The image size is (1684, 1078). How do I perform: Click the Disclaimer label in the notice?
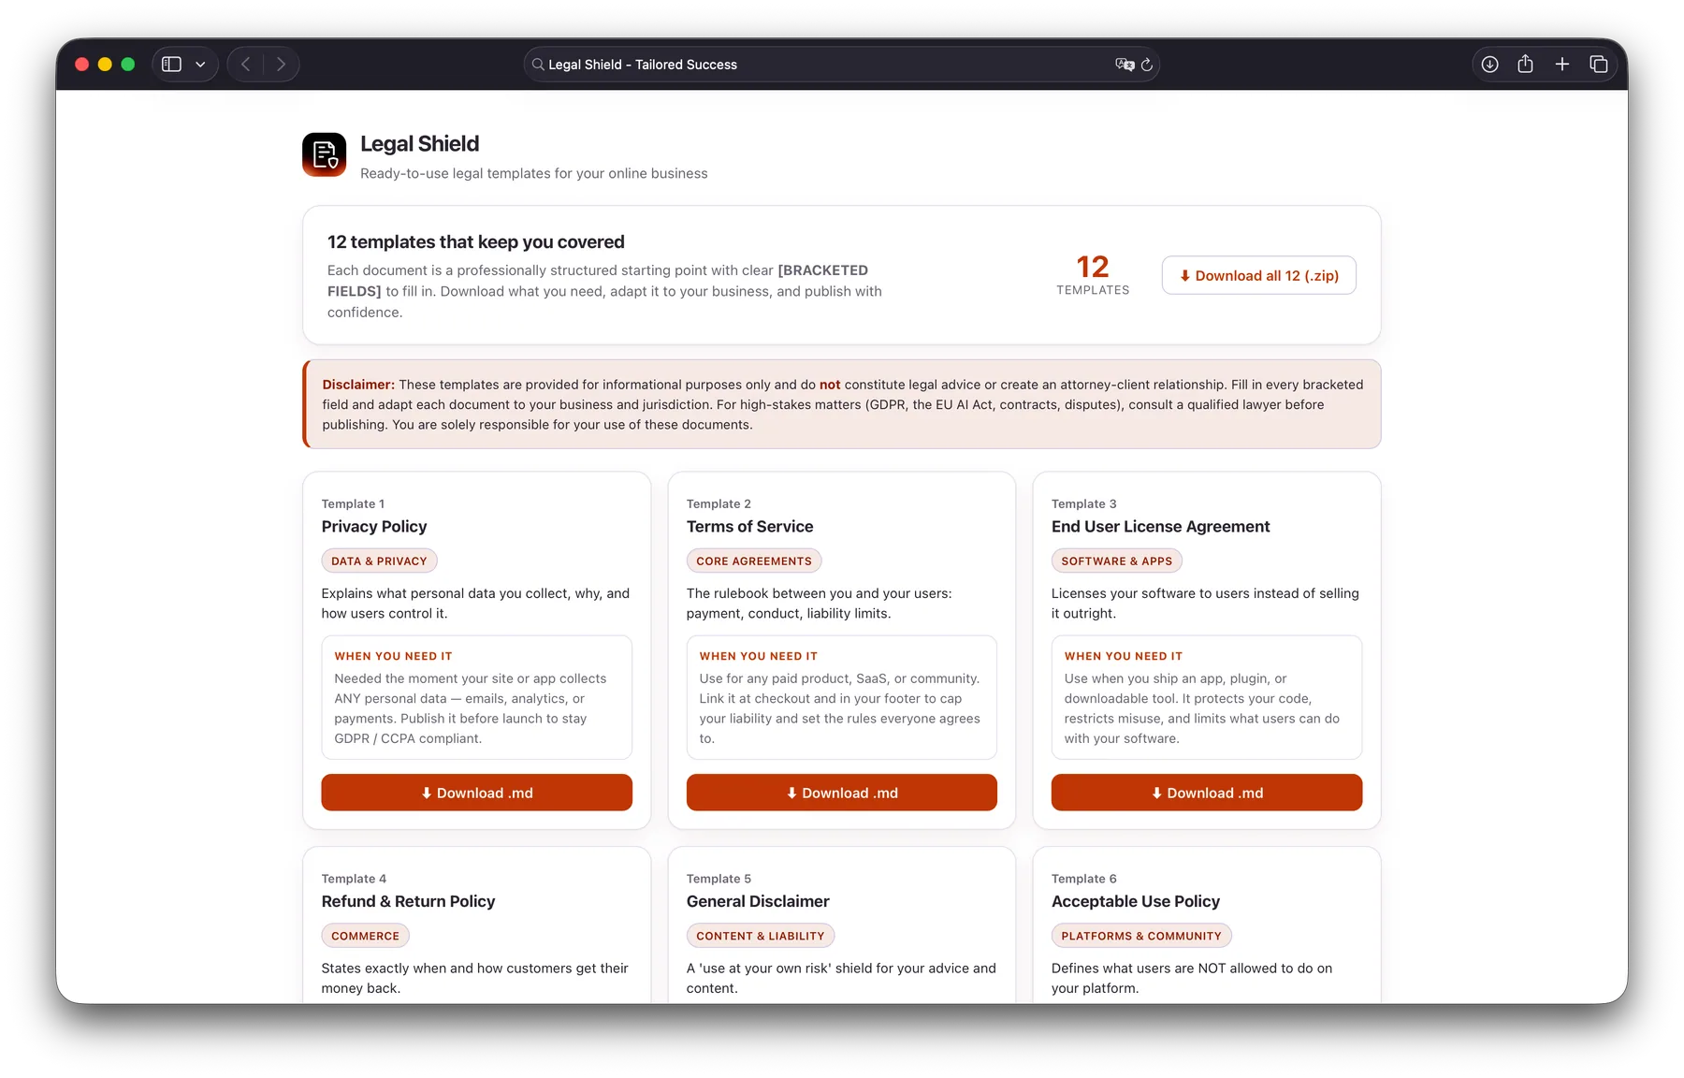[x=359, y=385]
